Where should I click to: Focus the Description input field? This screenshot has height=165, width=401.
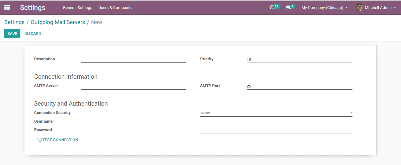tap(134, 59)
